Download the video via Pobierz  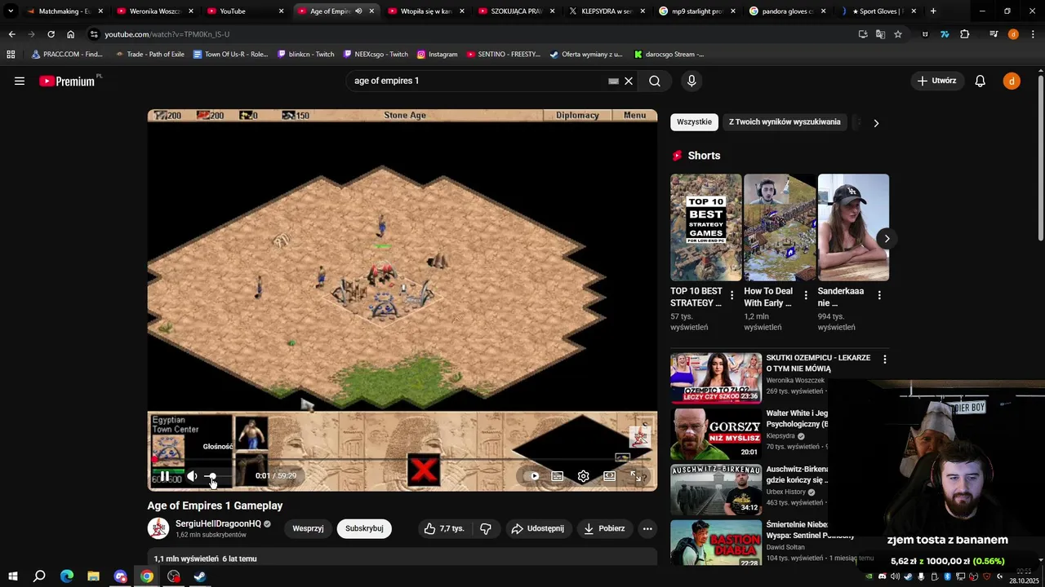604,528
